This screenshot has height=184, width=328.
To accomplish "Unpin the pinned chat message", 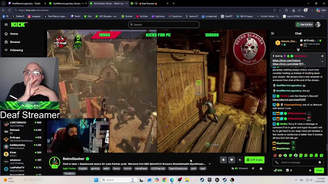I will [x=322, y=56].
